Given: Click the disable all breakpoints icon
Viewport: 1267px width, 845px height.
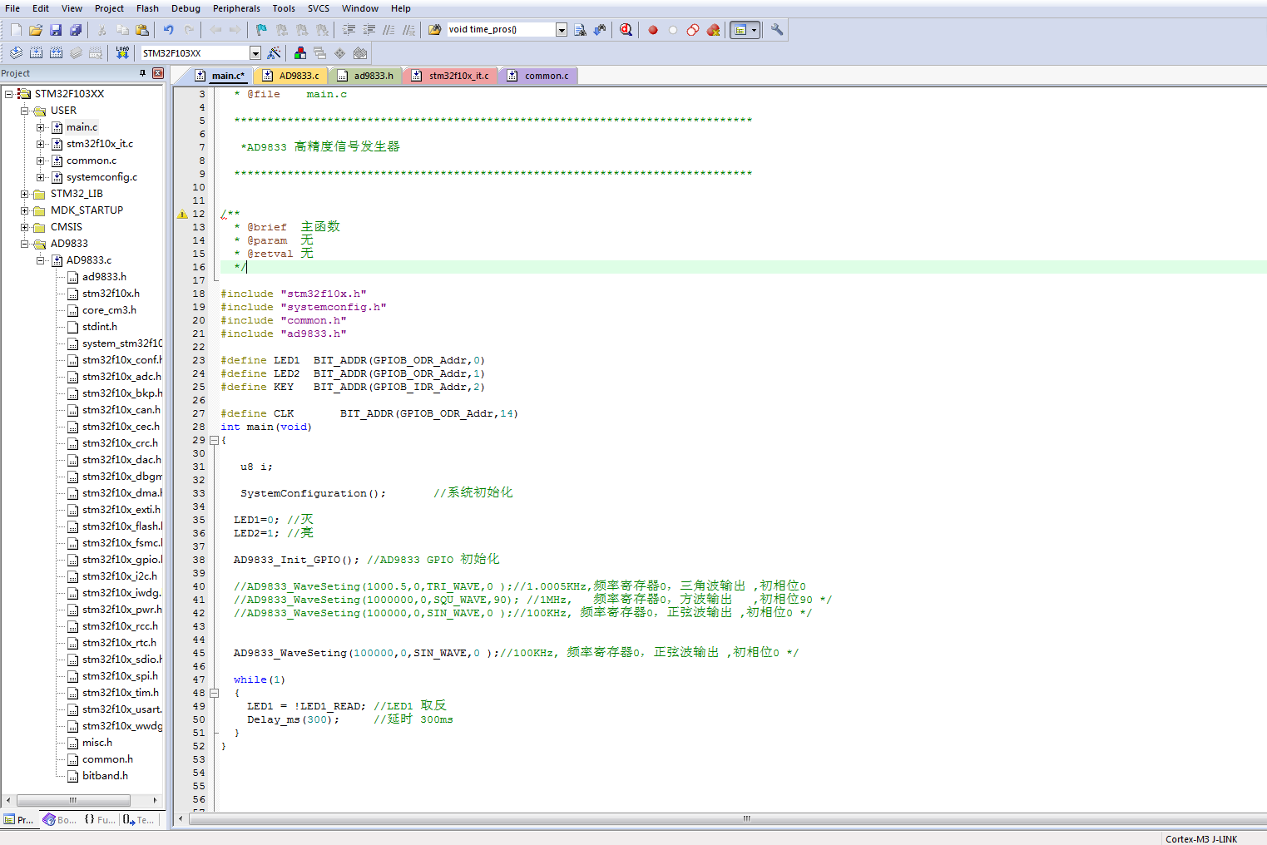Looking at the screenshot, I should pos(693,30).
